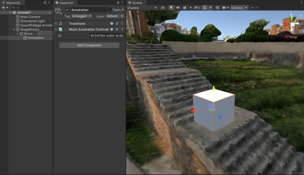The image size is (304, 175).
Task: Uncheck the Annotation active checkbox
Action: pos(67,10)
